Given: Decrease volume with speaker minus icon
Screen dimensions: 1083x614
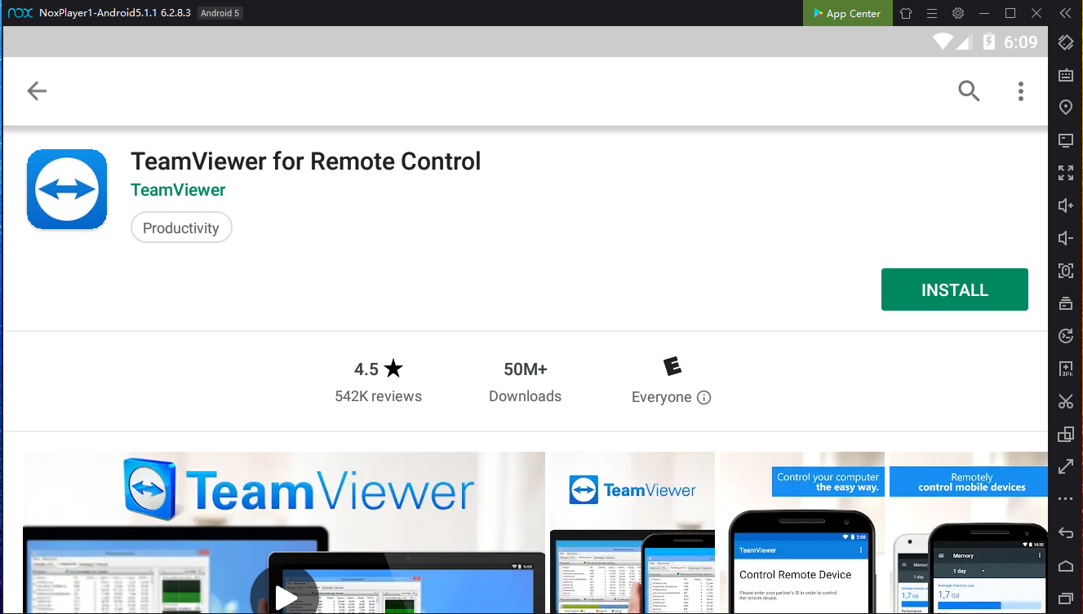Looking at the screenshot, I should (1065, 238).
